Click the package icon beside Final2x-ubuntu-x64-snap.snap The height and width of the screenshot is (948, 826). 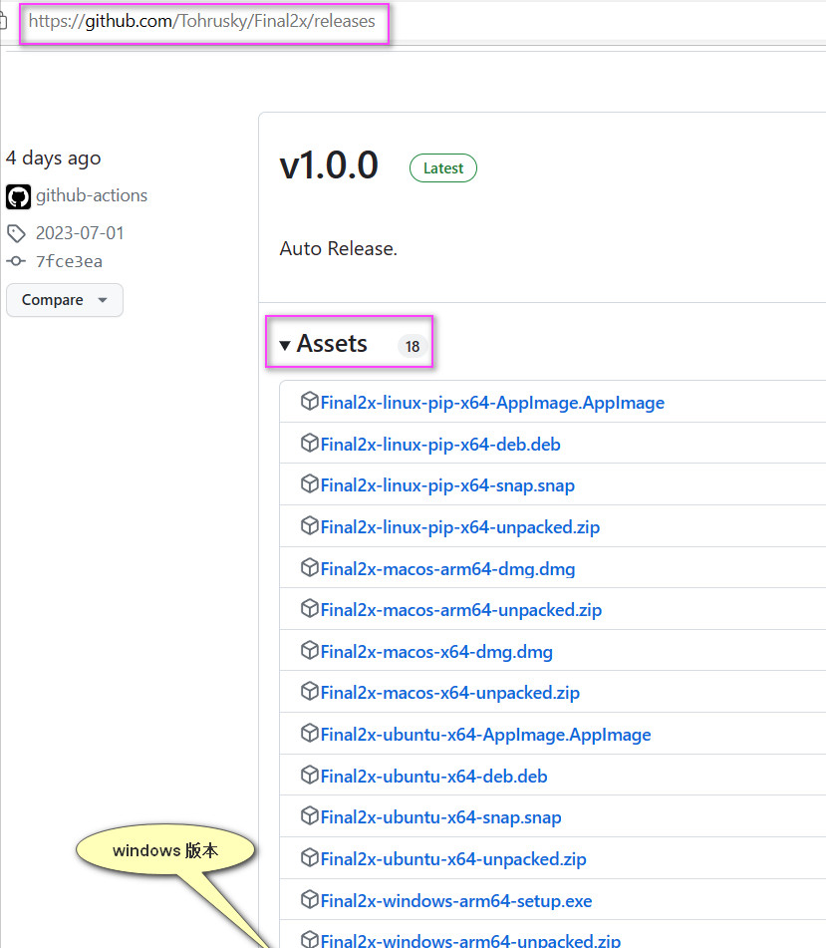(x=309, y=815)
